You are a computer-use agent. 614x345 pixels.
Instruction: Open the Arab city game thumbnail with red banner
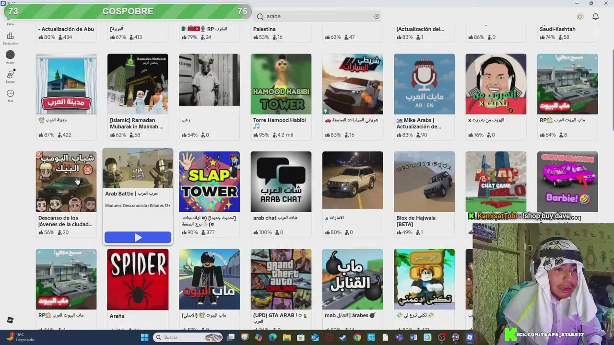[66, 84]
